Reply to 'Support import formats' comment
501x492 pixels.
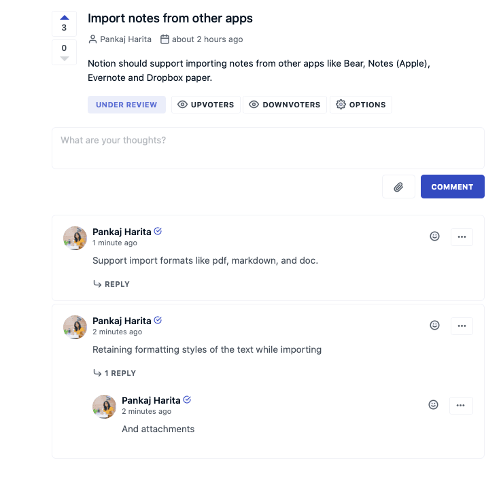pyautogui.click(x=111, y=284)
